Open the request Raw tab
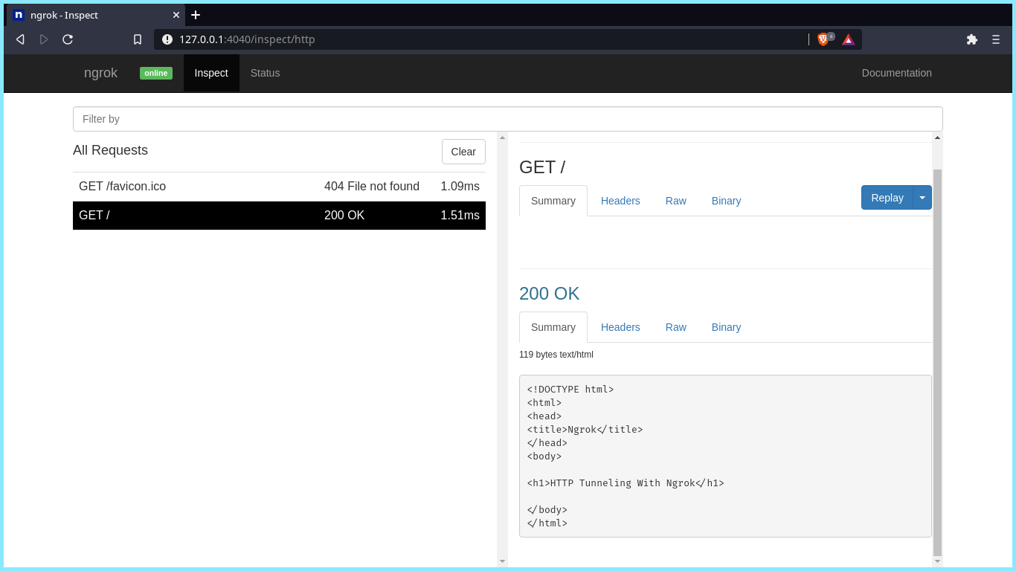This screenshot has width=1016, height=571. (x=676, y=201)
